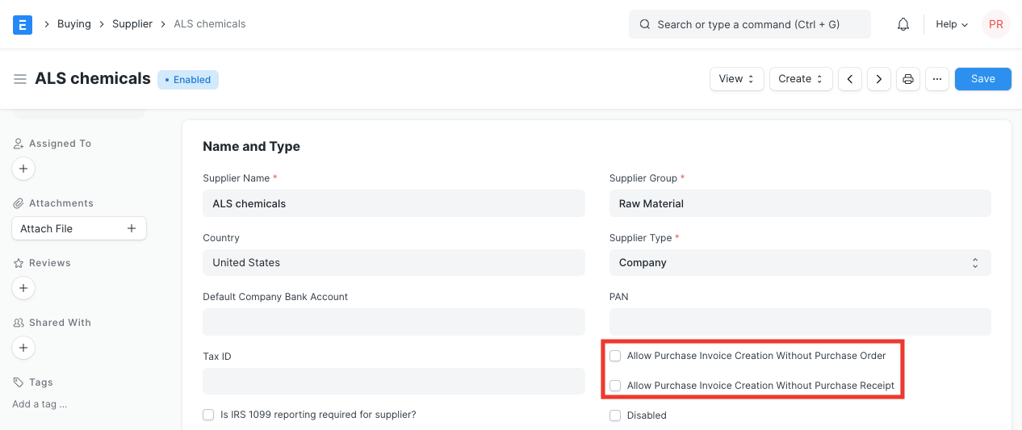Click the PR user avatar

pyautogui.click(x=995, y=24)
